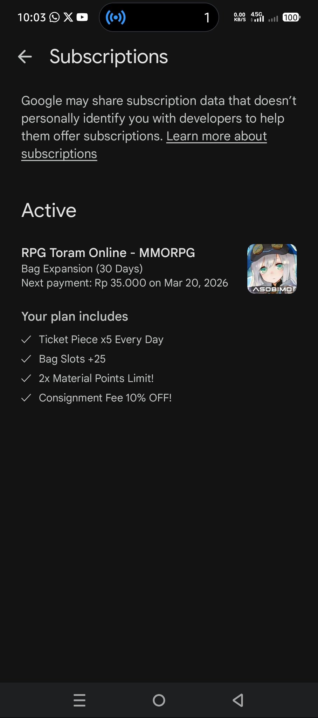Viewport: 318px width, 718px height.
Task: Tap the back arrow next to Subscriptions
Action: (25, 56)
